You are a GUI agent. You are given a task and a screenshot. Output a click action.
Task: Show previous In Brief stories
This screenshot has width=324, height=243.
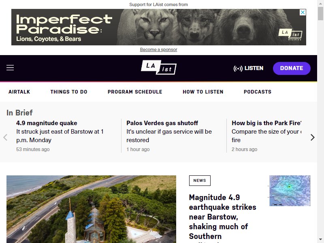5,137
